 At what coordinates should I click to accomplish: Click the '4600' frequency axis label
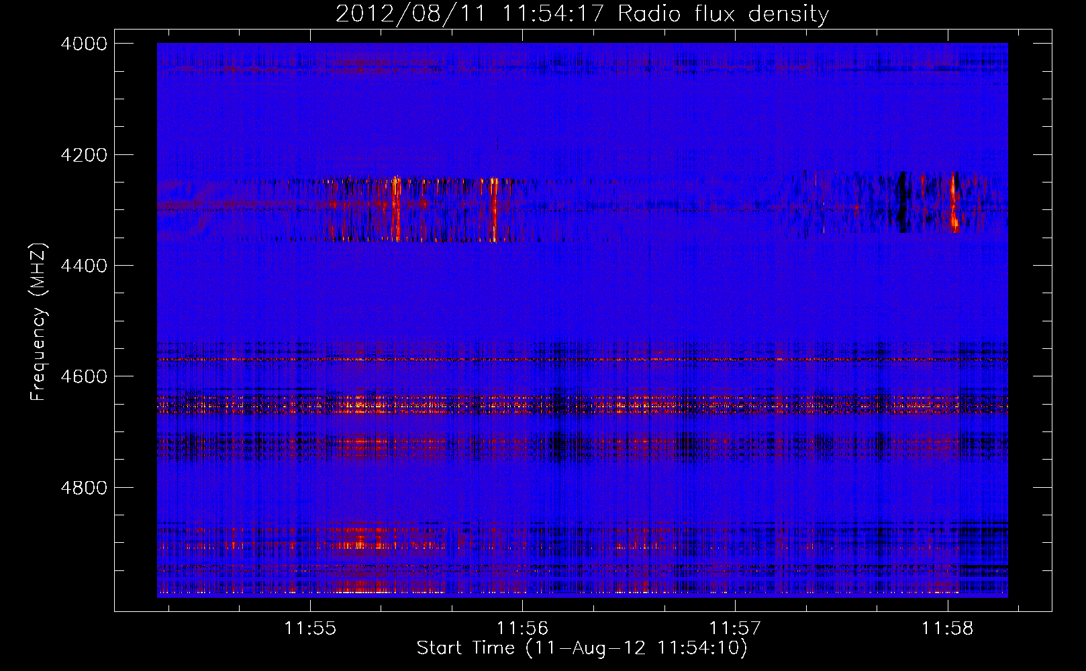pos(84,376)
